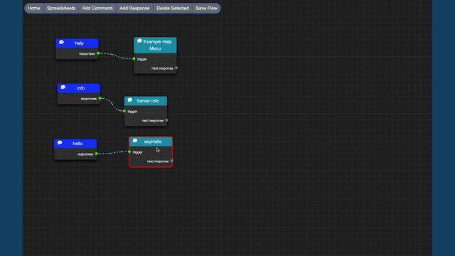Click responses output port on help node
The image size is (455, 256).
coord(98,53)
